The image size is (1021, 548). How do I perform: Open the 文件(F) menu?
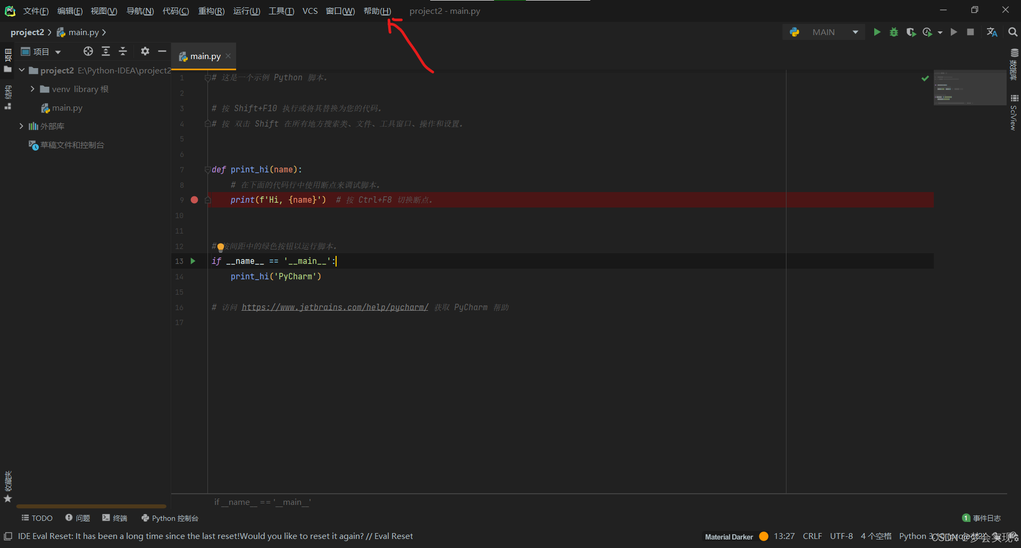[36, 11]
